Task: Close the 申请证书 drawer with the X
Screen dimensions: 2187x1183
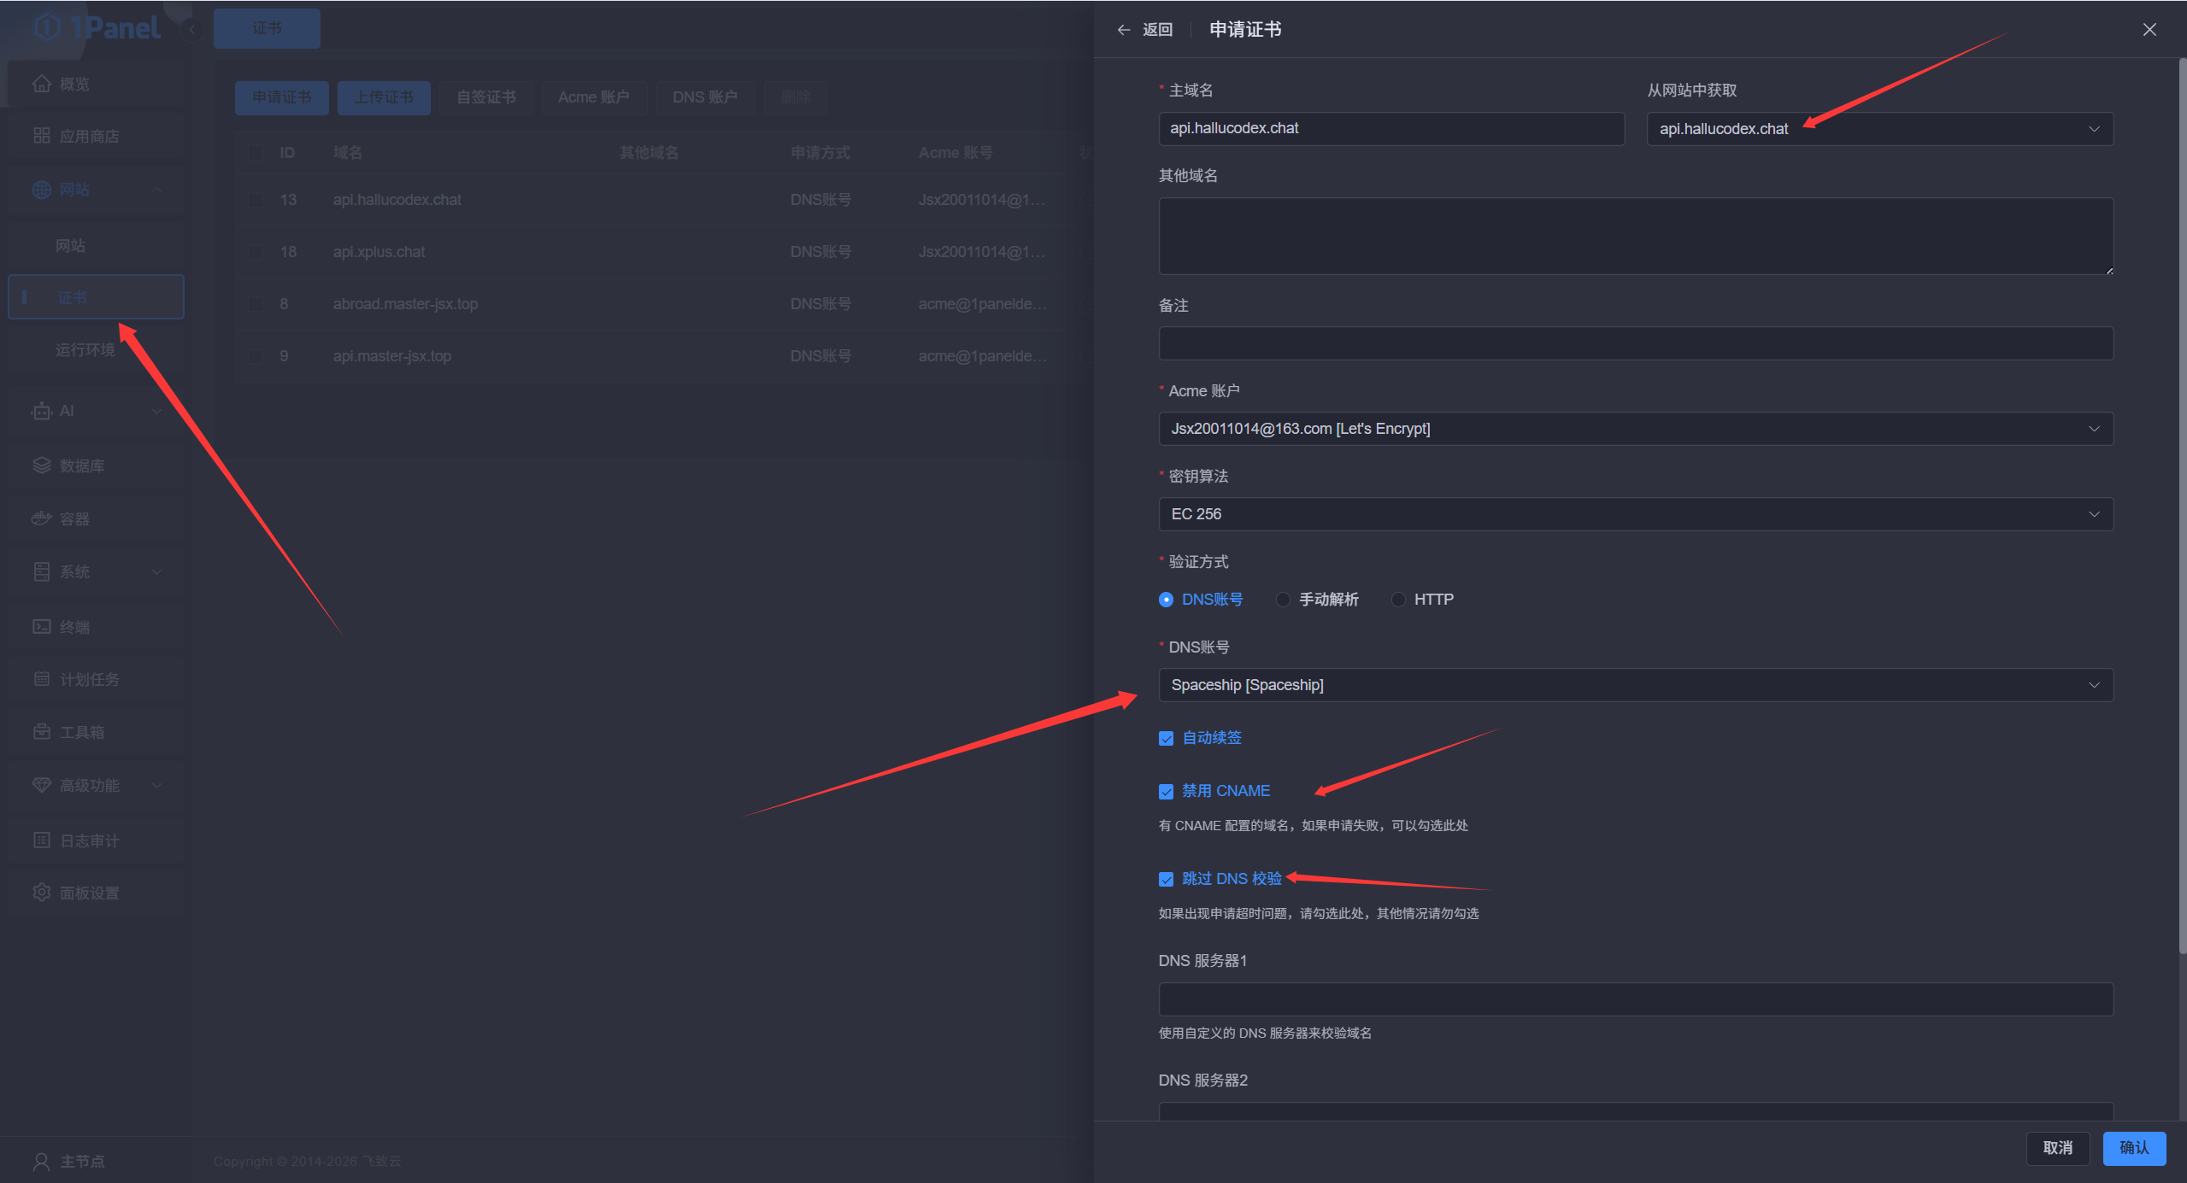Action: [x=2149, y=30]
